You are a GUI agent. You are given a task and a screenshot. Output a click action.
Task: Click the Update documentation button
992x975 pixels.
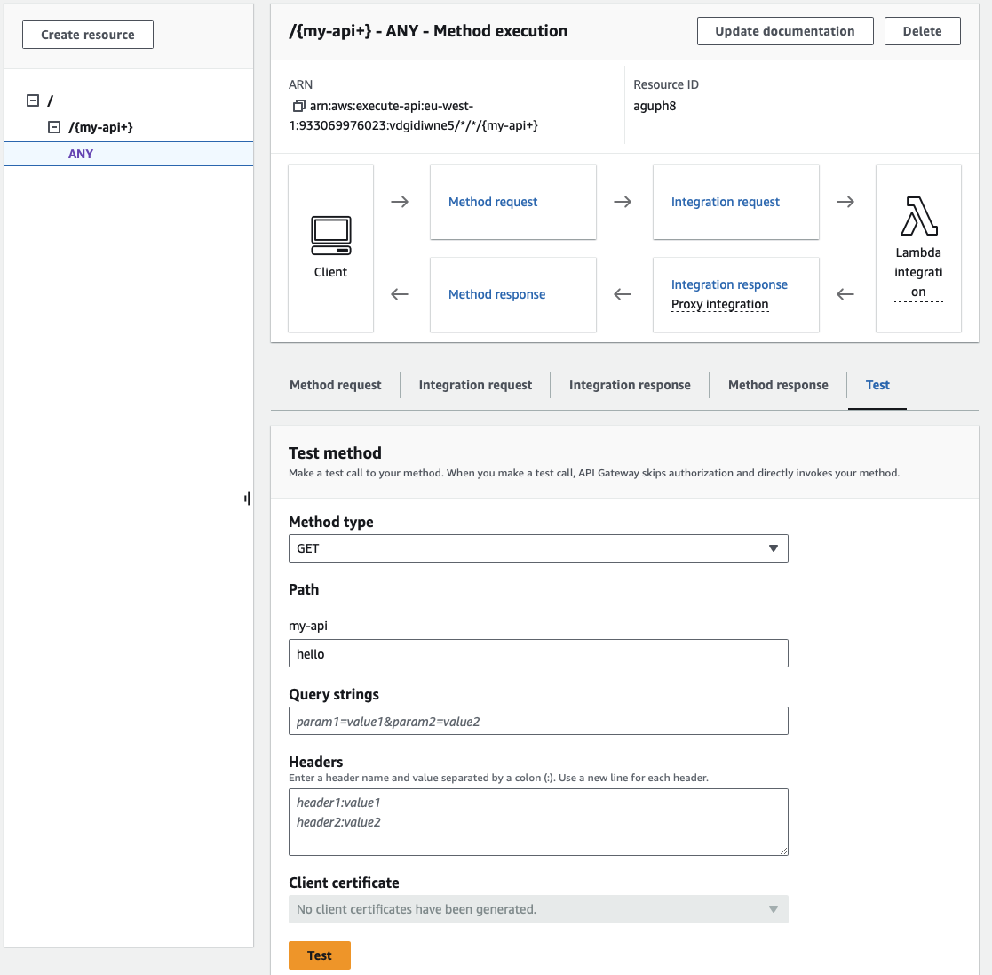click(784, 30)
